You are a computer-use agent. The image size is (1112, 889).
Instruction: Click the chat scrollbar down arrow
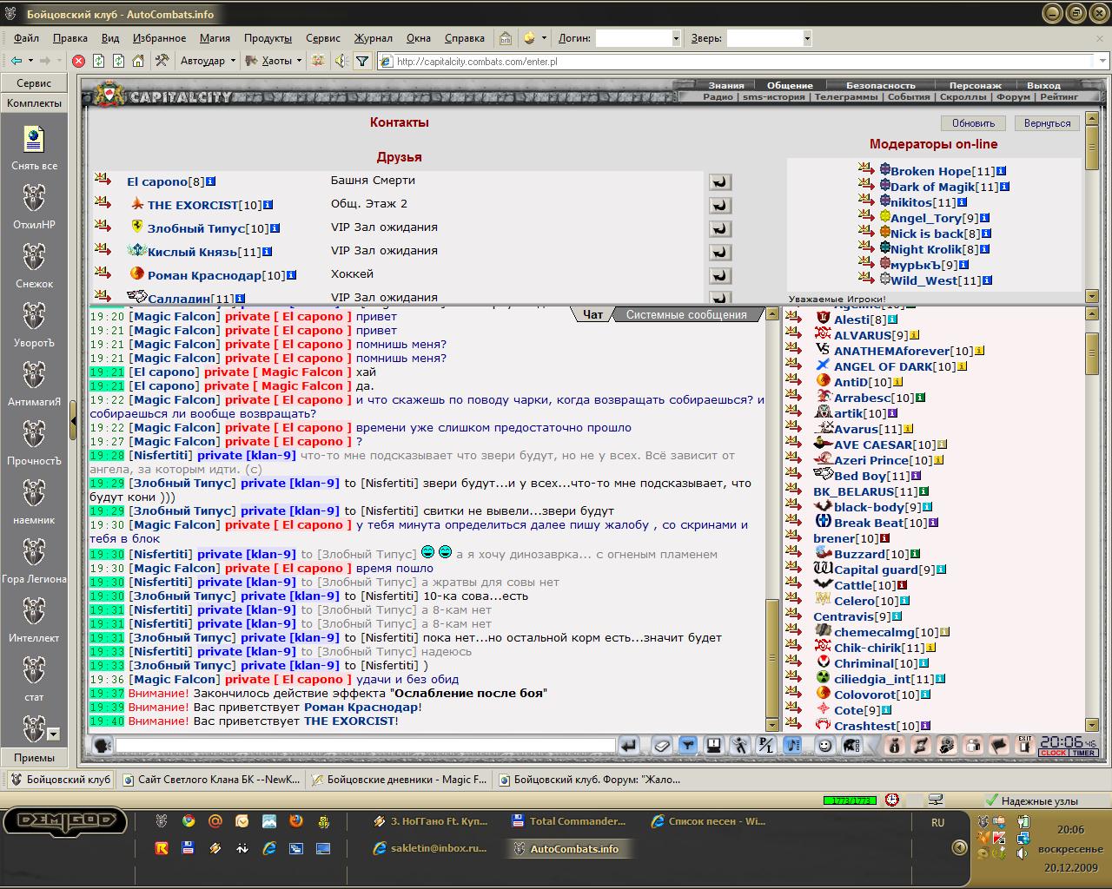(x=772, y=725)
